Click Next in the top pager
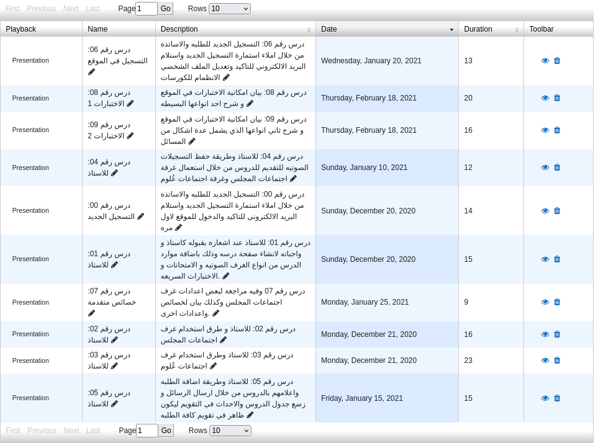 tap(71, 9)
